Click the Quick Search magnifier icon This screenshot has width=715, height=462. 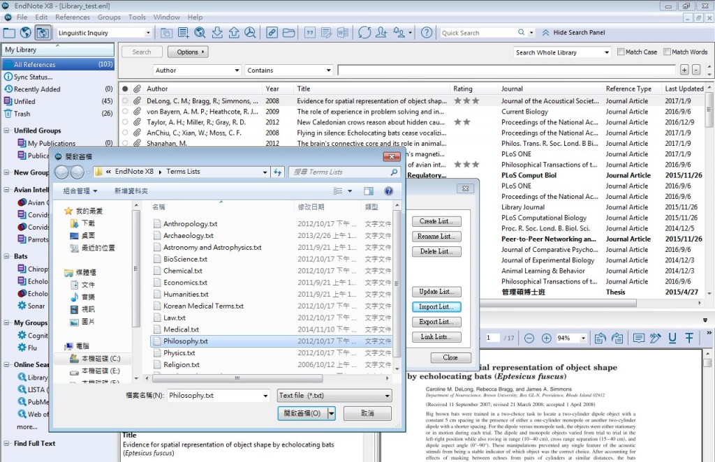click(x=521, y=32)
